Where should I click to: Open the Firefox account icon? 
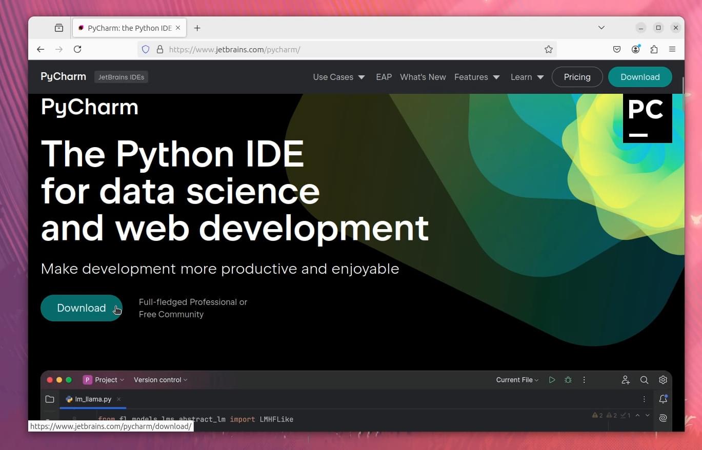(636, 49)
